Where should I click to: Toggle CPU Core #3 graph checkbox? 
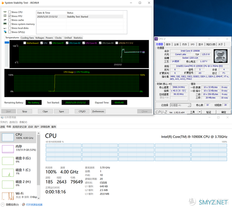84,43
